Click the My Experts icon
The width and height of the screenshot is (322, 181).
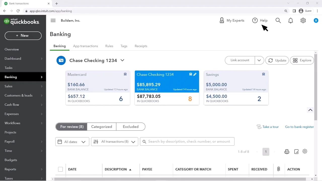(x=222, y=20)
